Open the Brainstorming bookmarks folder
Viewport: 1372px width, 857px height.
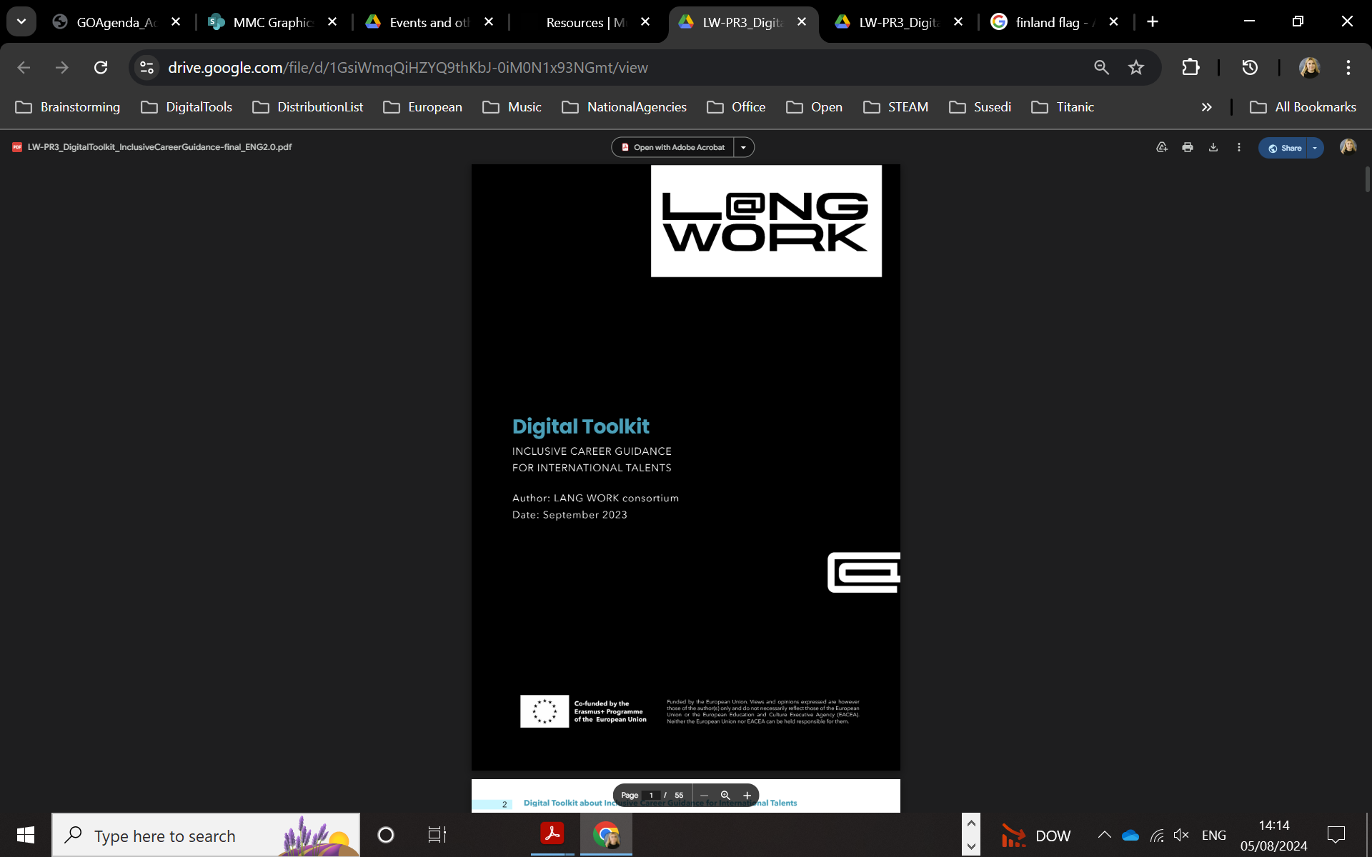(68, 107)
